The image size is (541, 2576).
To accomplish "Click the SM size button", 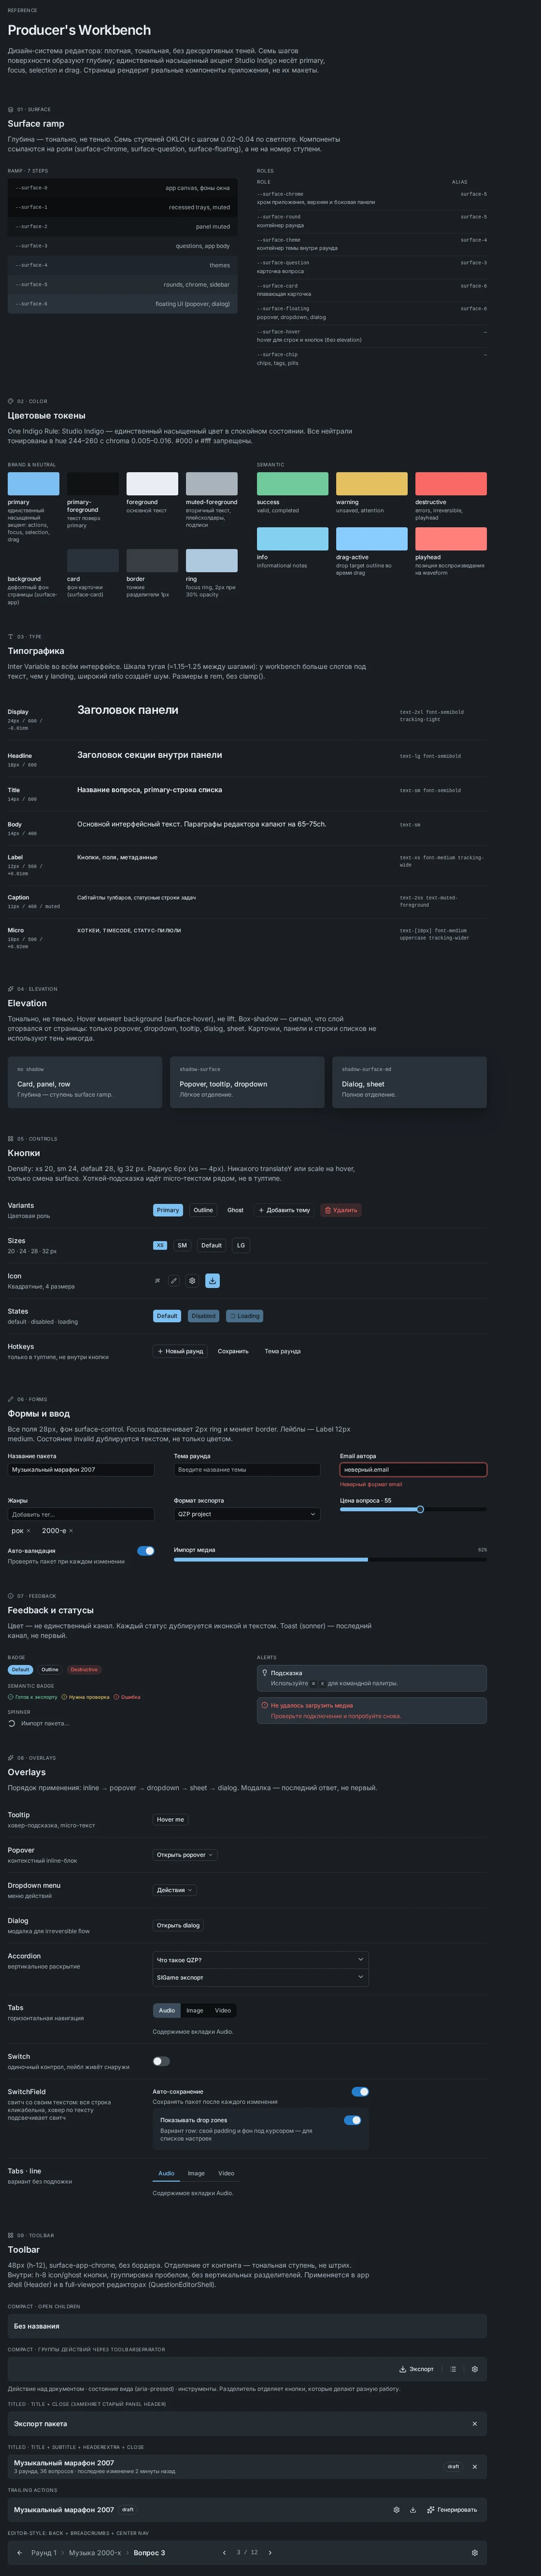I will (182, 1245).
